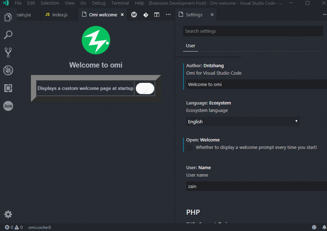Open the View menu
Image resolution: width=327 pixels, height=231 pixels.
[x=70, y=3]
